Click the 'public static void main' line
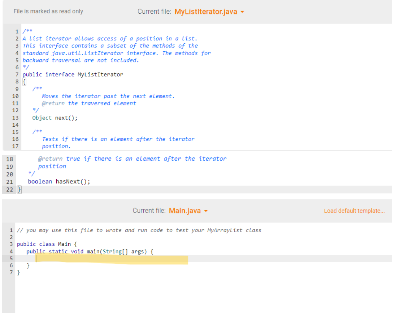Viewport: 399px width, 313px height. click(x=90, y=251)
